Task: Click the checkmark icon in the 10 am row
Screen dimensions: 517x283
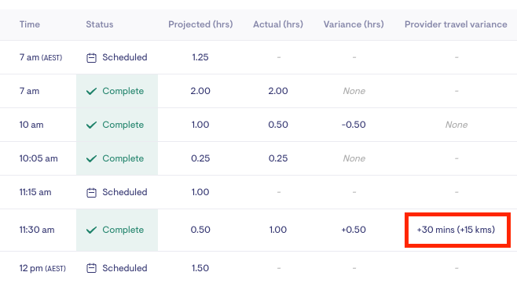Action: [x=91, y=125]
